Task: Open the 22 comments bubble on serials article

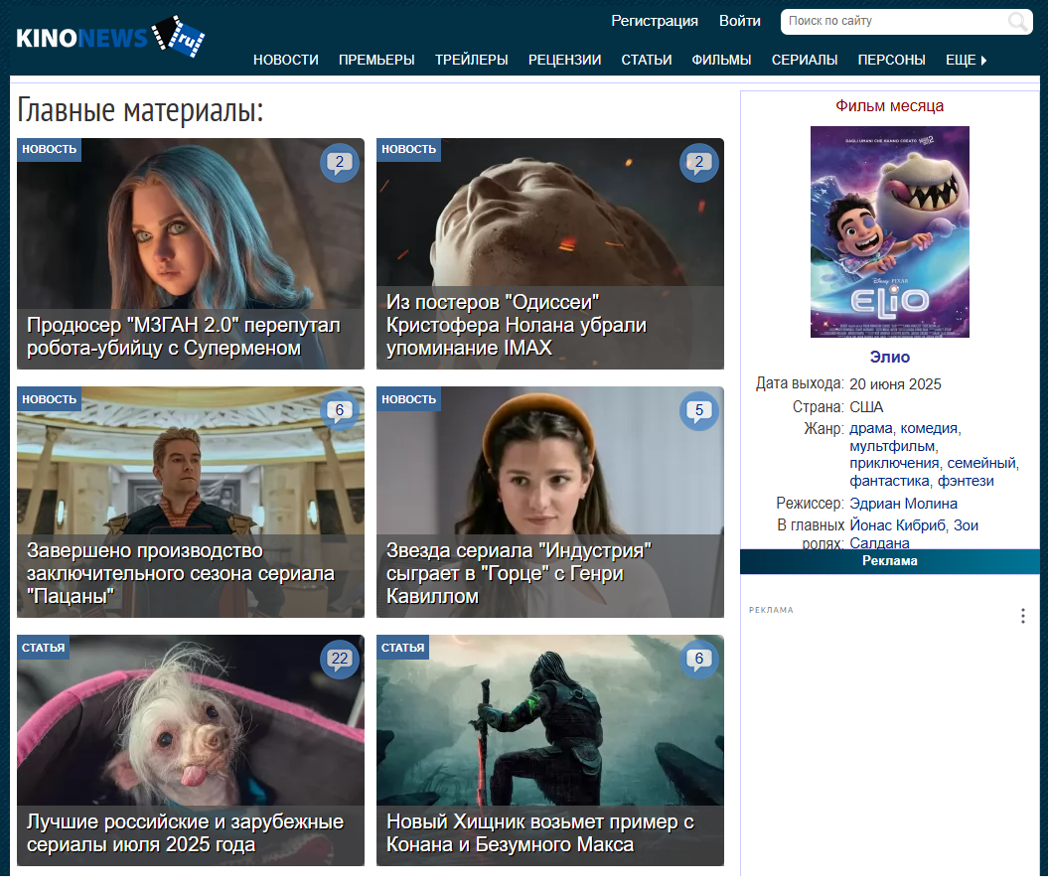Action: pos(340,660)
